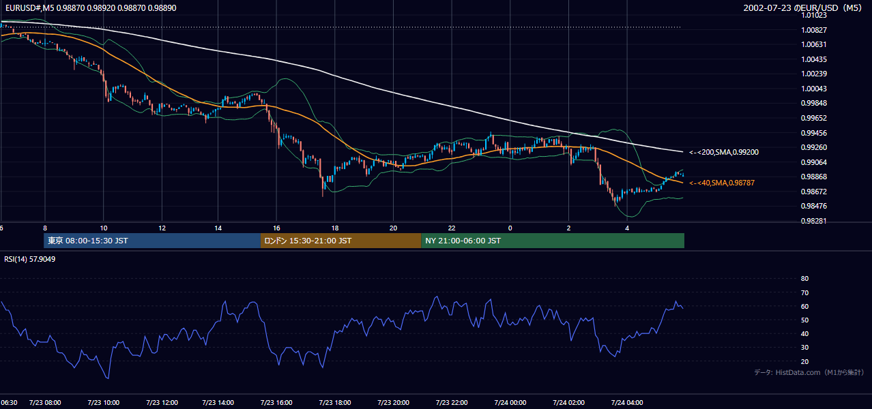
Task: Click the 0.98672 price axis label
Action: [813, 192]
